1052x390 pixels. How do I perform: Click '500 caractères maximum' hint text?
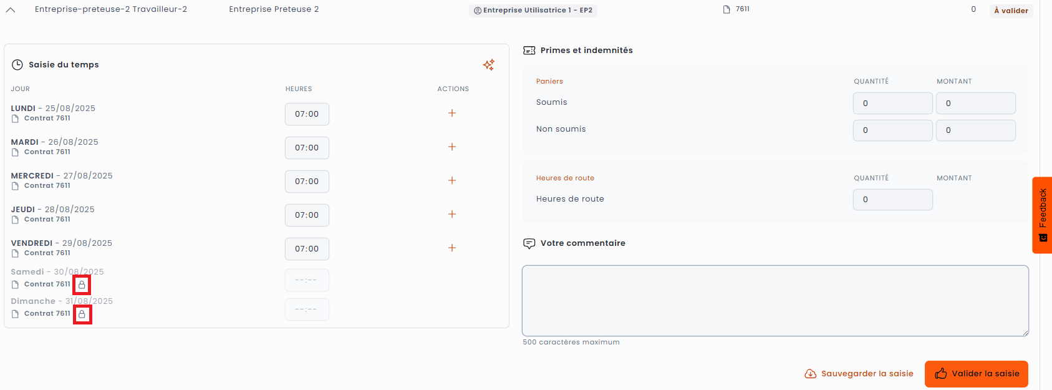point(571,343)
